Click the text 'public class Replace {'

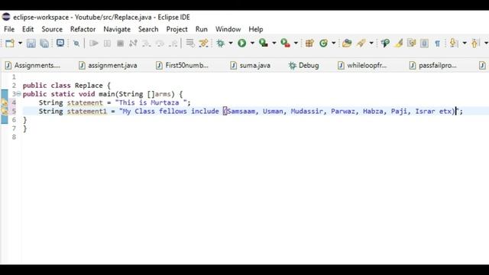(66, 86)
